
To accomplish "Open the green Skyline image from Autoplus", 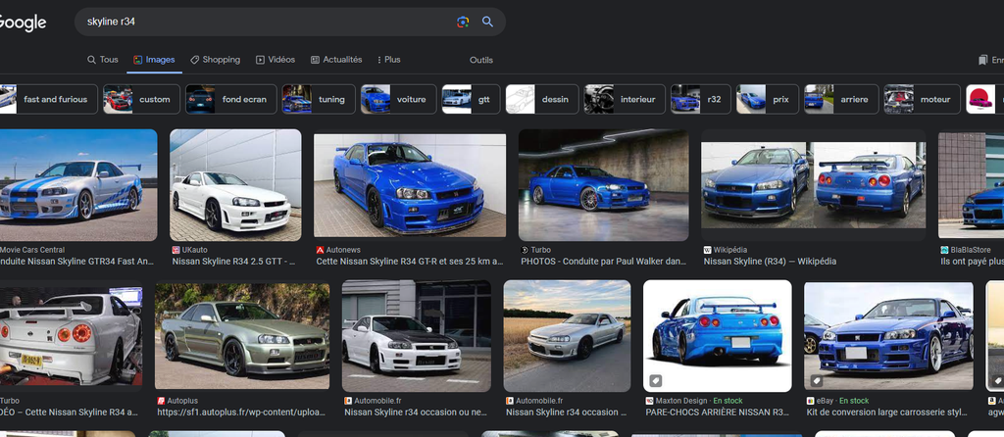I will [x=242, y=336].
